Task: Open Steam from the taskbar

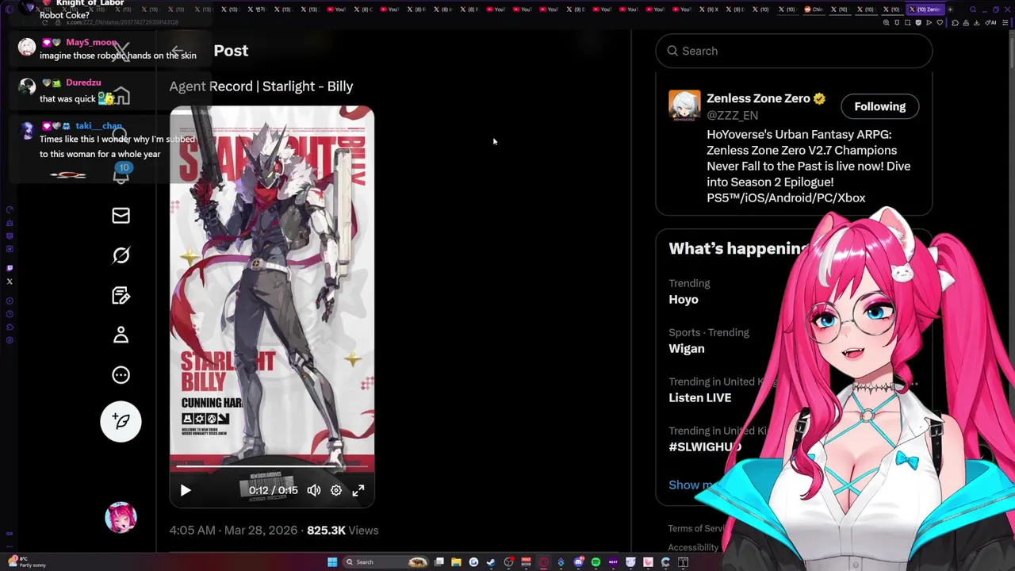Action: 491,562
